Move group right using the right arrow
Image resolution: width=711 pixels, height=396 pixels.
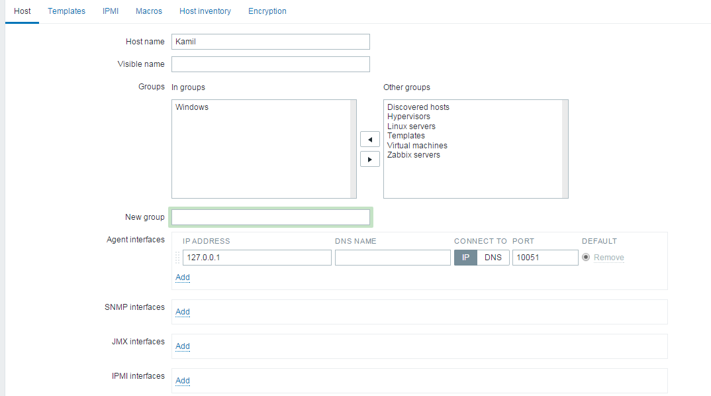coord(370,158)
